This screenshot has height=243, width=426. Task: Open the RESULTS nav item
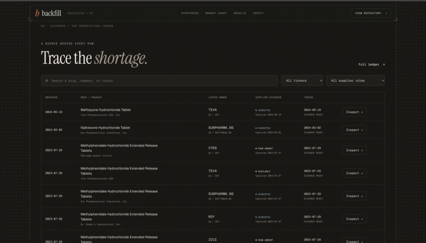[x=239, y=13]
